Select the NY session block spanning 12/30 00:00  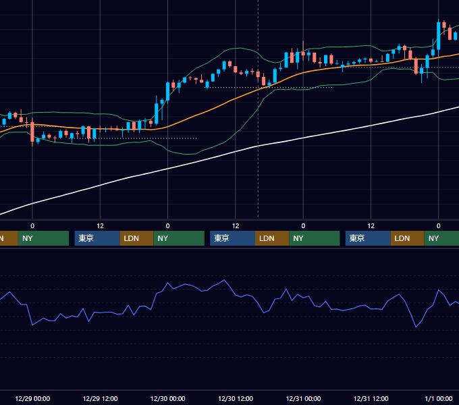coord(179,238)
